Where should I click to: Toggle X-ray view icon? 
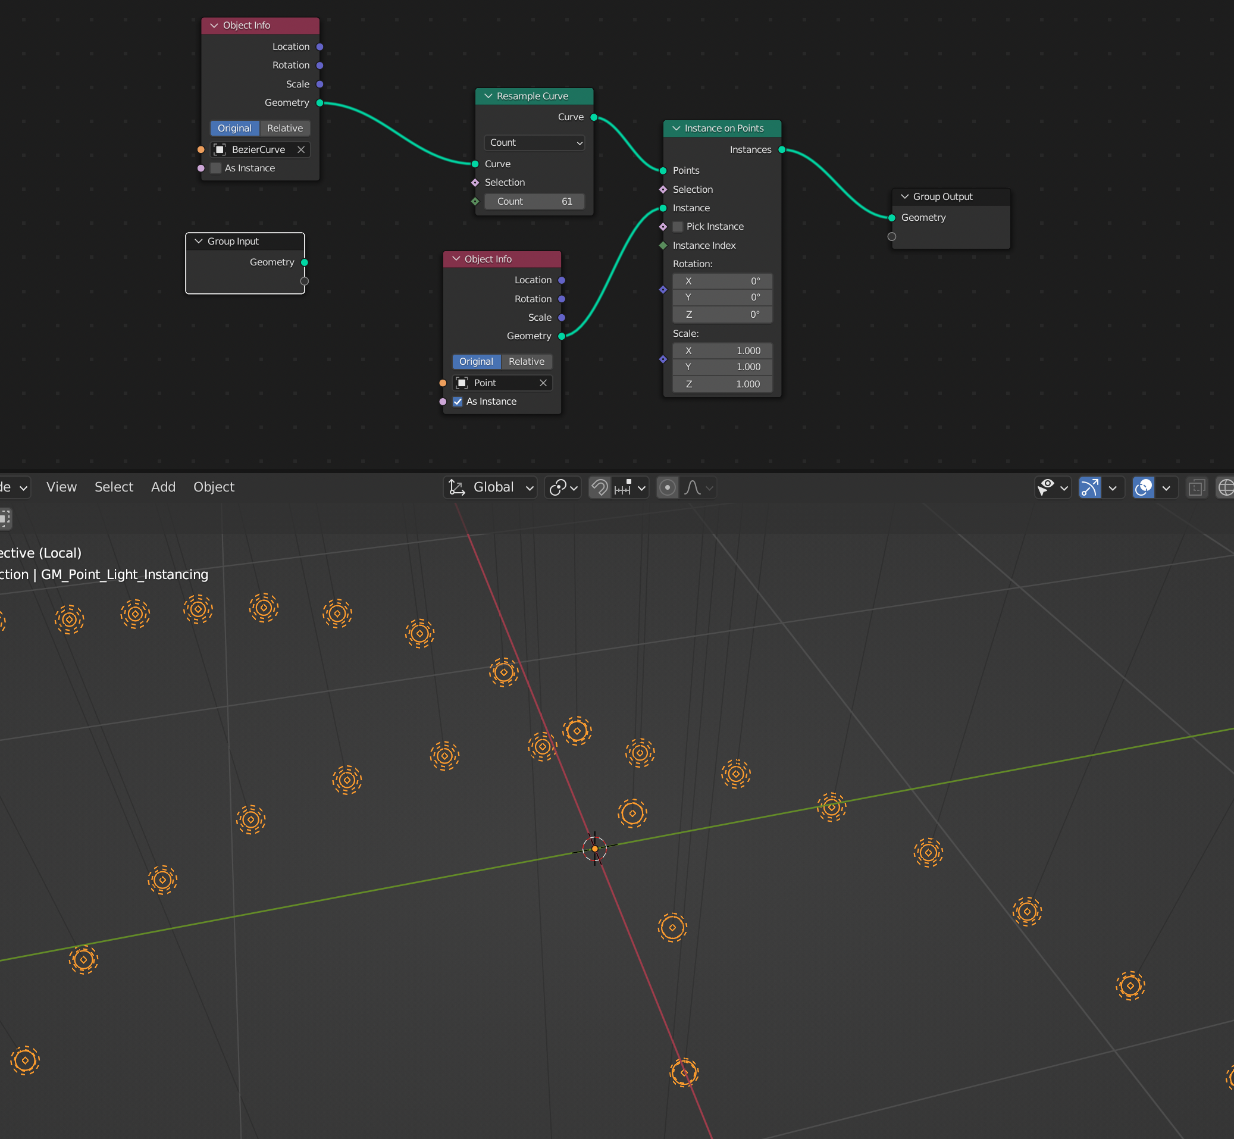[1197, 487]
